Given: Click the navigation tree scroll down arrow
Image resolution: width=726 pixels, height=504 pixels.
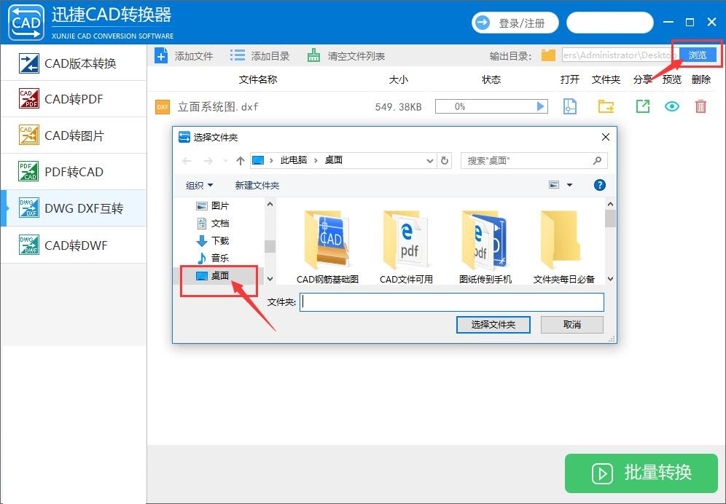Looking at the screenshot, I should point(270,279).
